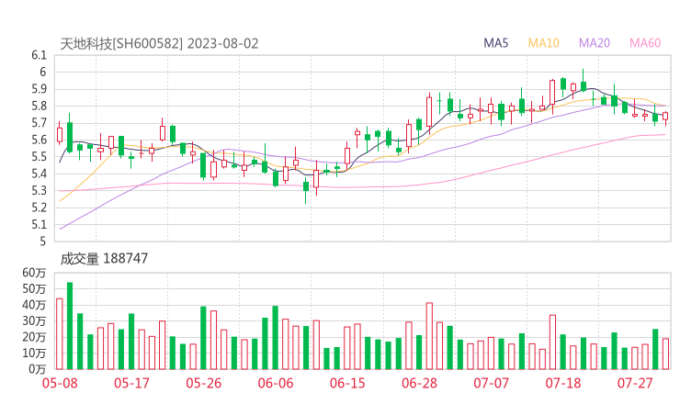The height and width of the screenshot is (404, 680).
Task: Click the MA20 legend label
Action: pos(595,43)
